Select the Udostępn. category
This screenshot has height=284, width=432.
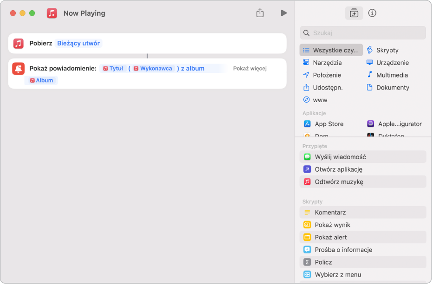pos(322,88)
